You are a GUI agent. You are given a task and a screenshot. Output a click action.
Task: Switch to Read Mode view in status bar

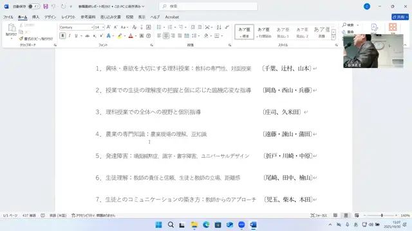click(335, 216)
